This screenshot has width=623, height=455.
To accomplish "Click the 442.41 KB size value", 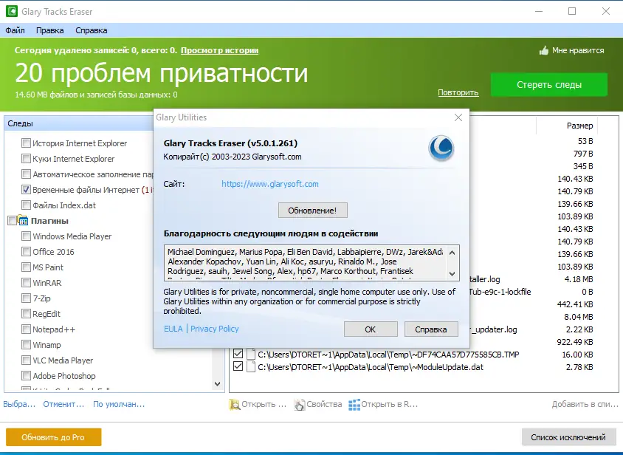I will (575, 304).
